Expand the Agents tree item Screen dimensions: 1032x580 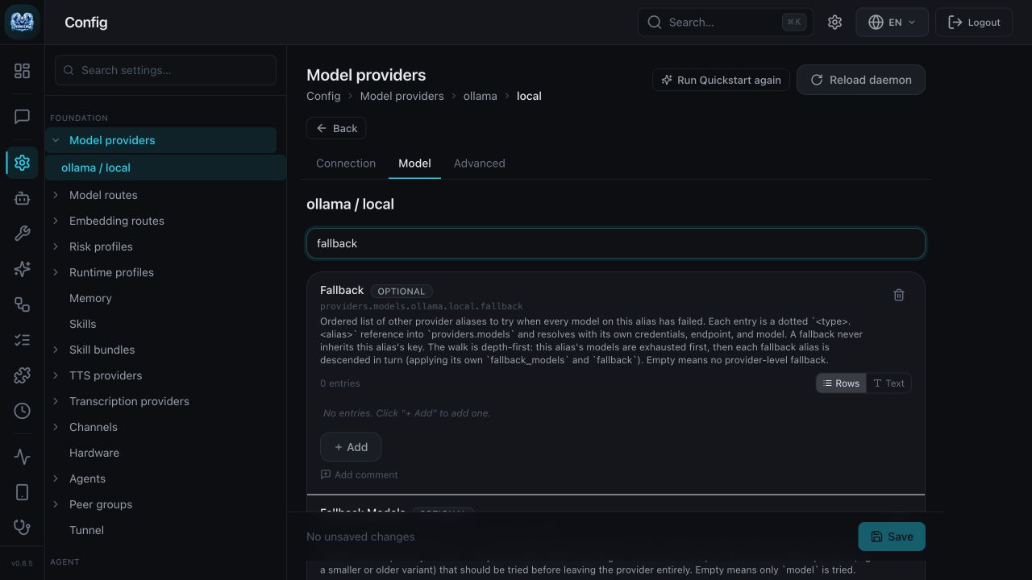coord(56,478)
